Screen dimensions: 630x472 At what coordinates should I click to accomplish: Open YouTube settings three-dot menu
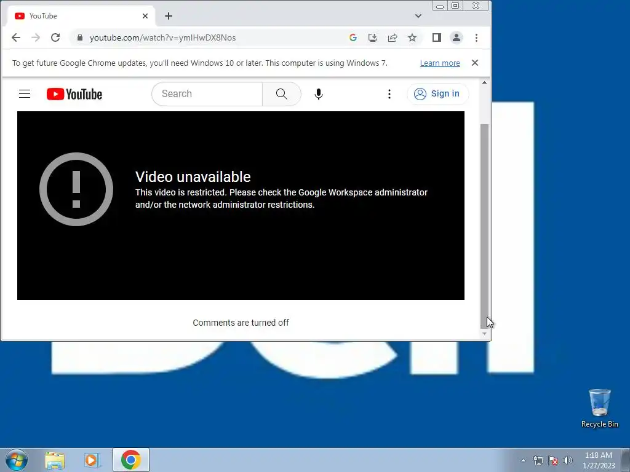click(389, 94)
